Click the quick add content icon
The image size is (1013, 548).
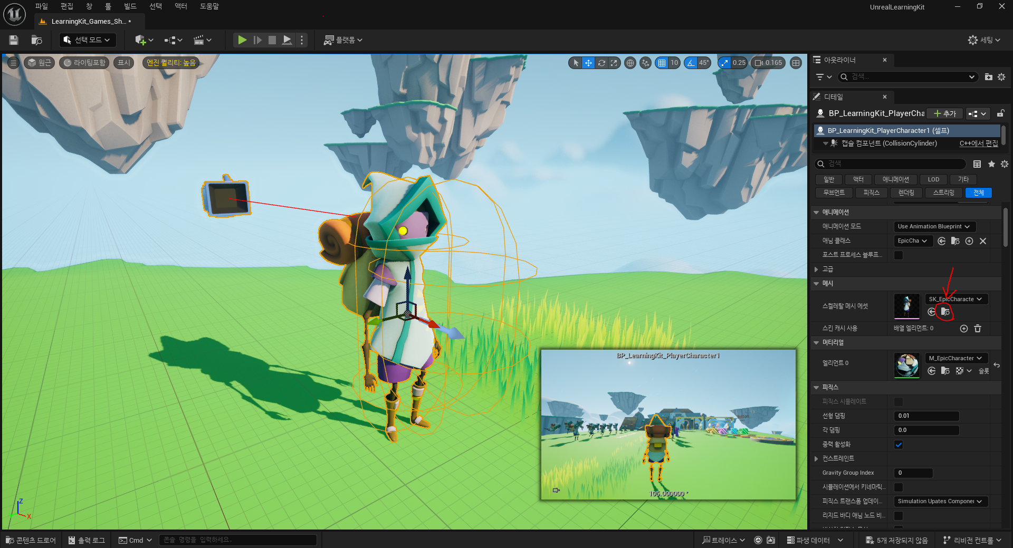click(144, 40)
